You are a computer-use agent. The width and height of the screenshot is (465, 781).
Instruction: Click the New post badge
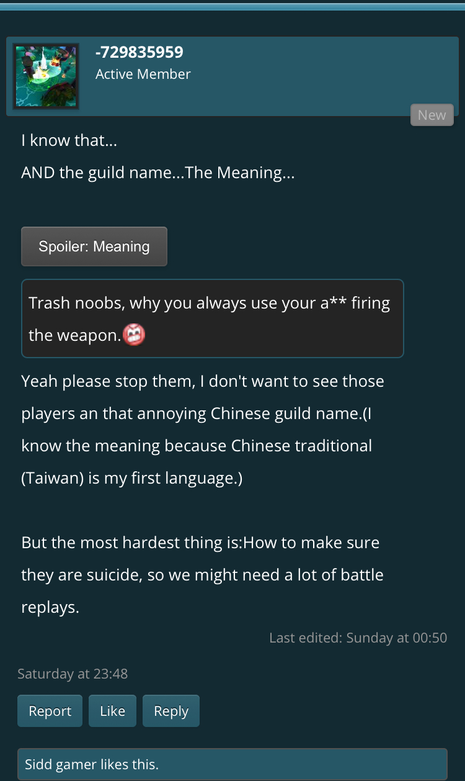click(x=432, y=115)
